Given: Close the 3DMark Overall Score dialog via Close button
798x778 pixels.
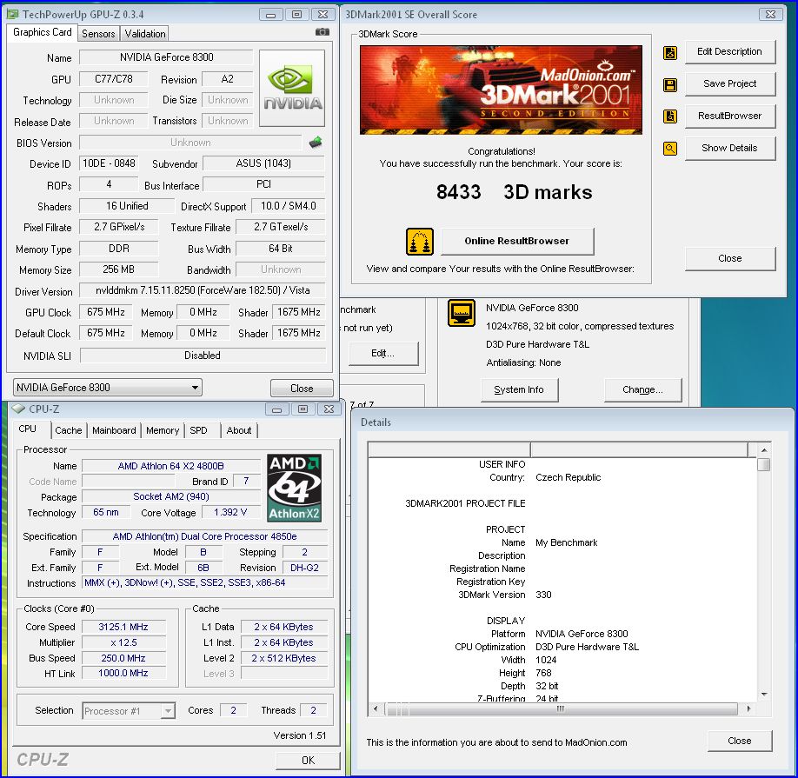Looking at the screenshot, I should 730,258.
